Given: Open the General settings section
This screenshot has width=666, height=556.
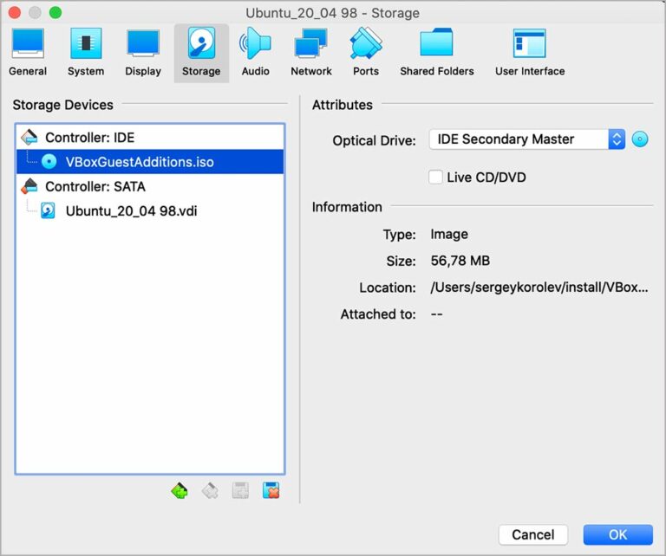Looking at the screenshot, I should [x=28, y=53].
